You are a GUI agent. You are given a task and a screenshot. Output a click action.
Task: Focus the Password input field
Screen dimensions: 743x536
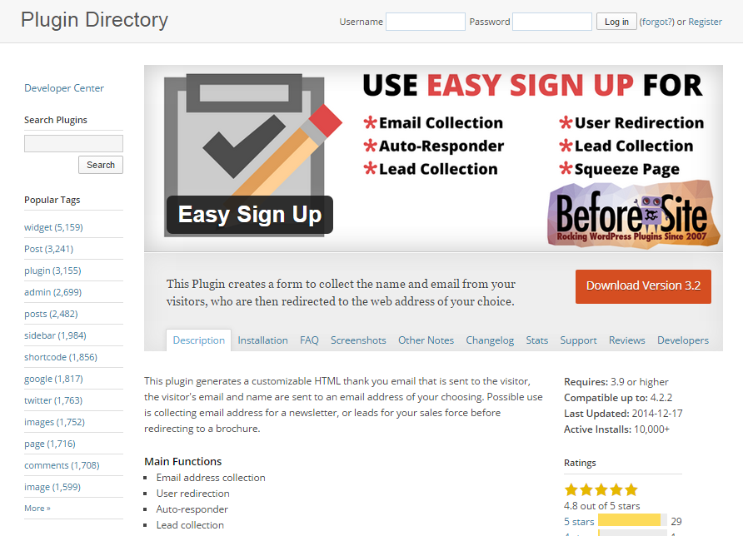click(552, 22)
